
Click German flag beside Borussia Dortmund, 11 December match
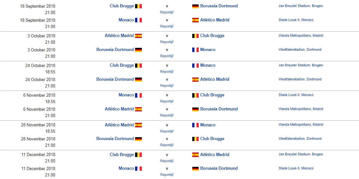(x=195, y=168)
